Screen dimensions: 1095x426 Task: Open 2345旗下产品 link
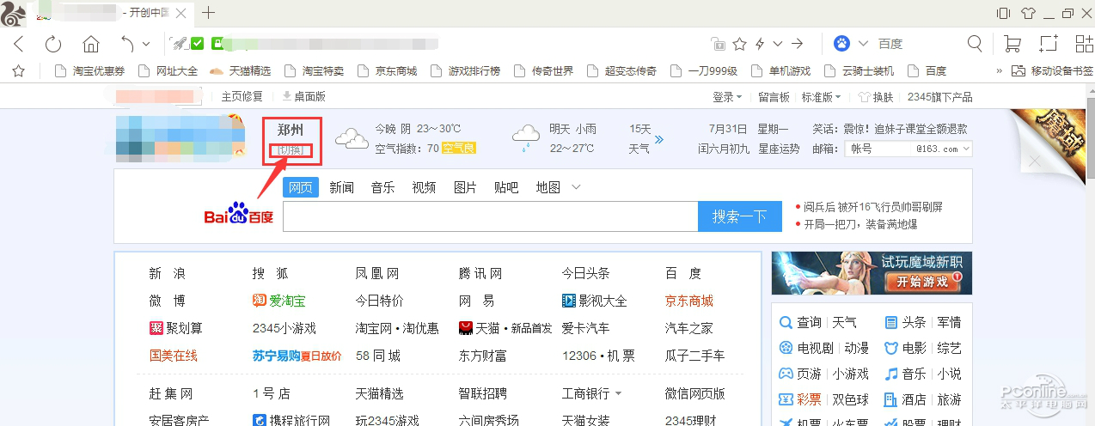coord(939,97)
